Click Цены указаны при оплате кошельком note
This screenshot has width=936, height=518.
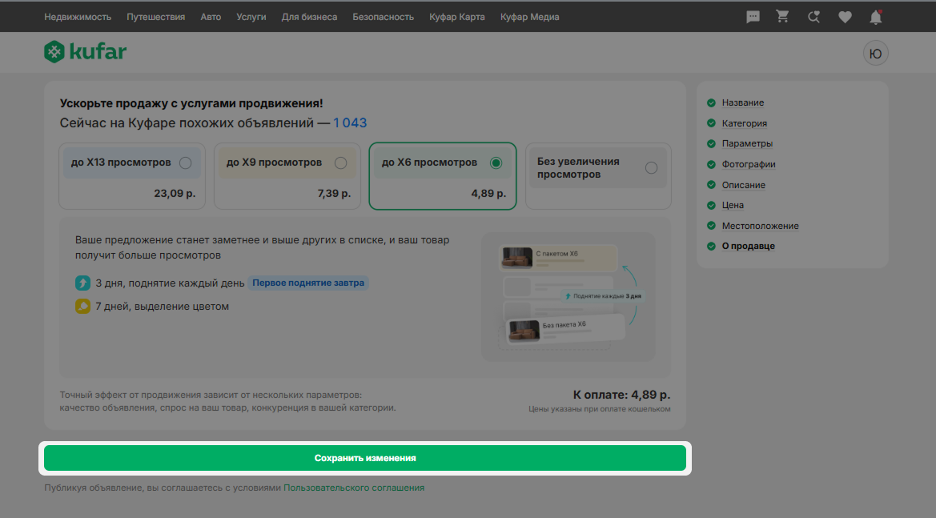click(600, 409)
